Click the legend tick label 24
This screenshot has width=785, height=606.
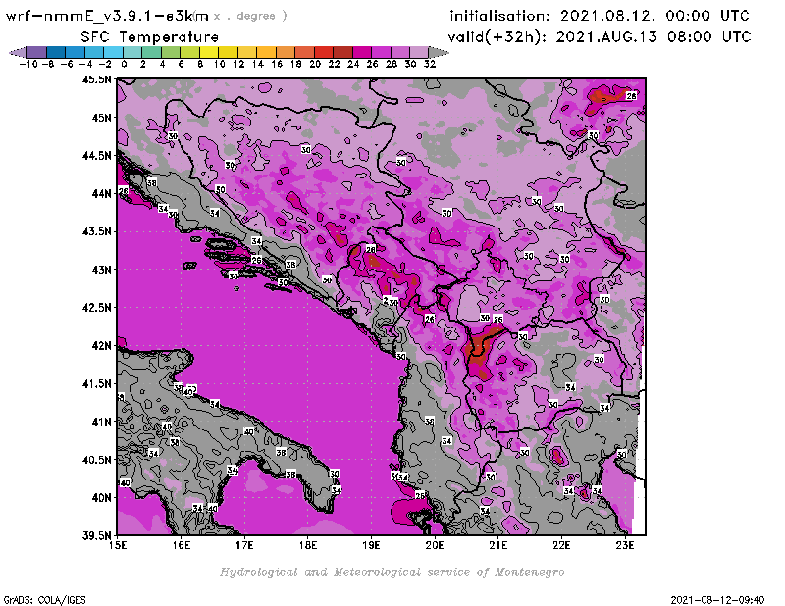[x=353, y=64]
